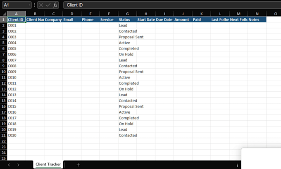This screenshot has width=281, height=169.
Task: Click Active status in row 17
Action: 127,112
